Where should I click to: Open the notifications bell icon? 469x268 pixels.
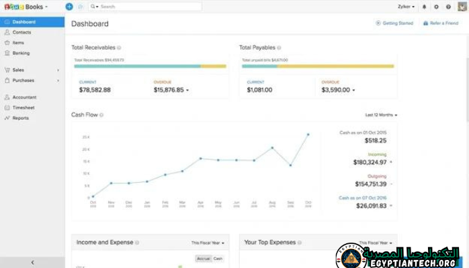tap(424, 7)
